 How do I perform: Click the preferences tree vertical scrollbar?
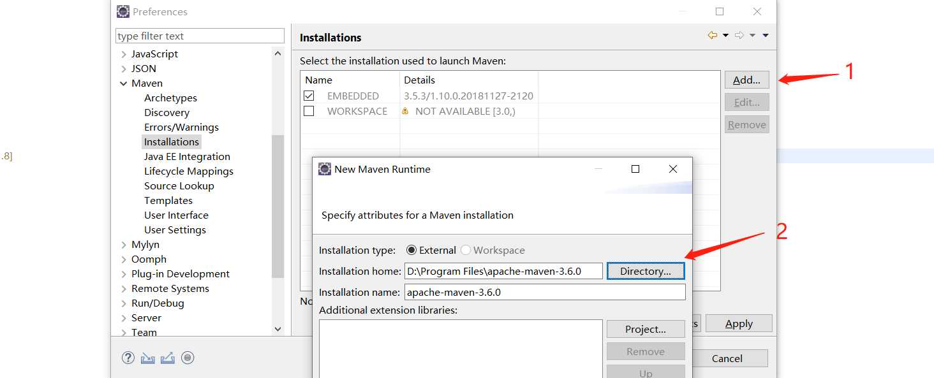[278, 204]
